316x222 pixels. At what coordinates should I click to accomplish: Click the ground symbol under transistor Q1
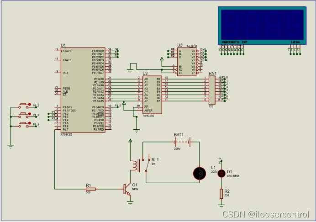(130, 203)
